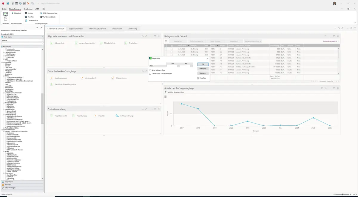This screenshot has width=358, height=197.
Task: Switch to Controlling tab
Action: coord(132,29)
